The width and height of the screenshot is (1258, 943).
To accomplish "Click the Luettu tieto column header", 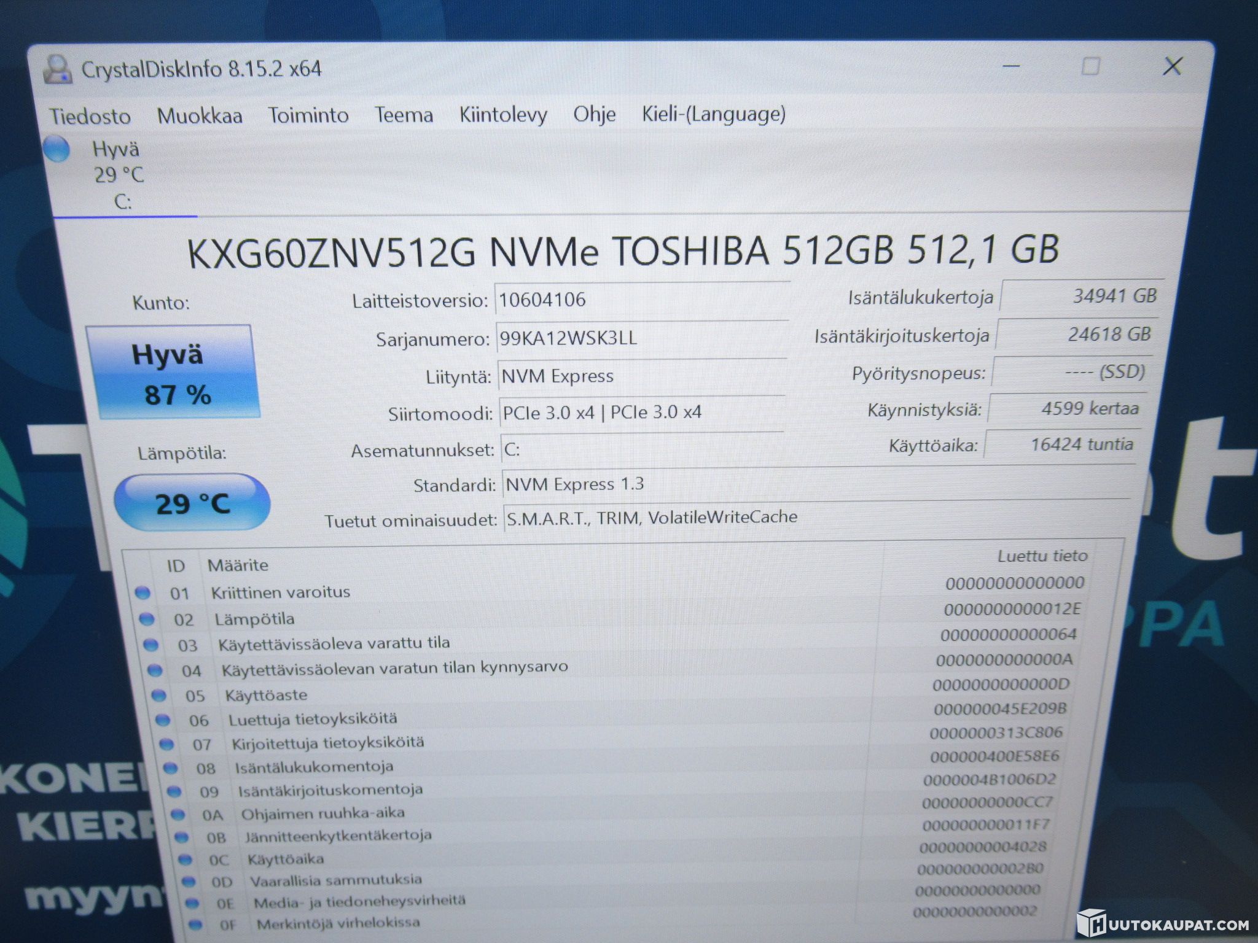I will (1042, 556).
